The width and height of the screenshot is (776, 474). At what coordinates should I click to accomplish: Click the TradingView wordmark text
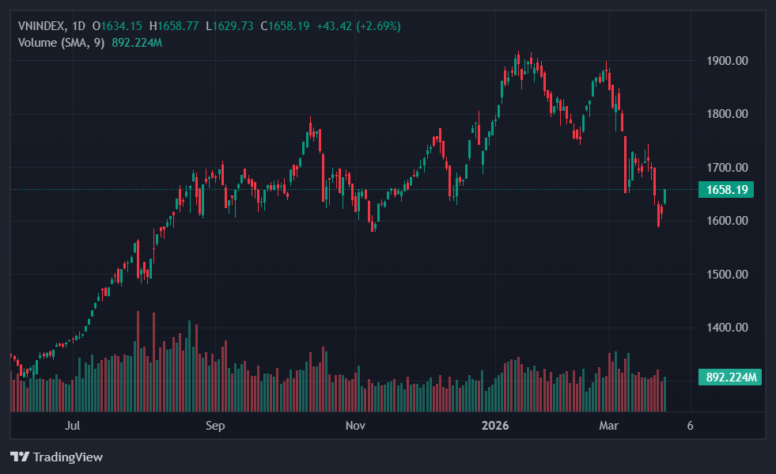tap(67, 457)
